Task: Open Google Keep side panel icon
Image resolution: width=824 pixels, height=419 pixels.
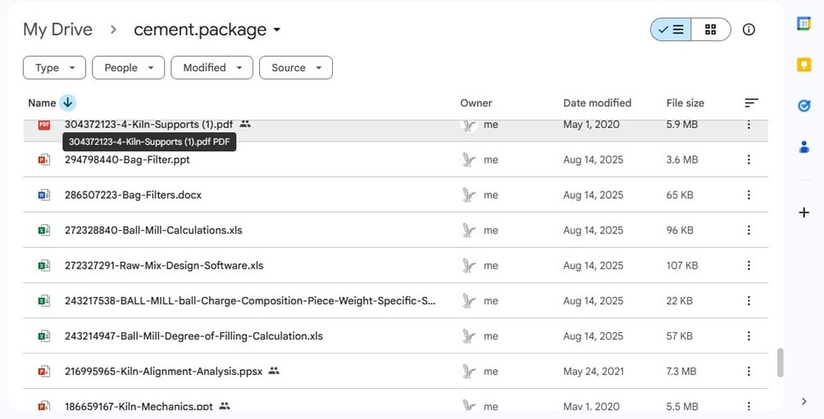Action: [x=804, y=65]
